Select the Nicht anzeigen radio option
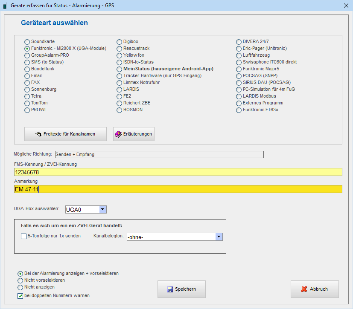 click(x=20, y=287)
